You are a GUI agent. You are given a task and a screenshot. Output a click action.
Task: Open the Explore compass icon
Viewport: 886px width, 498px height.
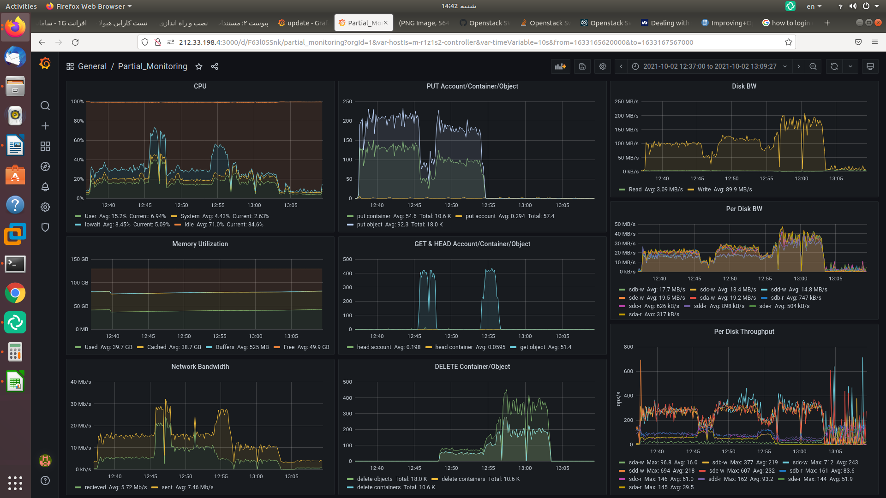pyautogui.click(x=45, y=166)
